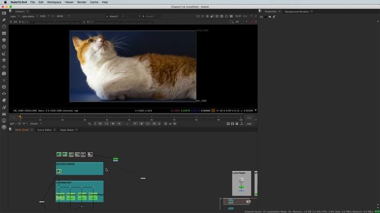Toggle the playback loop mode button
The width and height of the screenshot is (380, 213).
point(90,124)
